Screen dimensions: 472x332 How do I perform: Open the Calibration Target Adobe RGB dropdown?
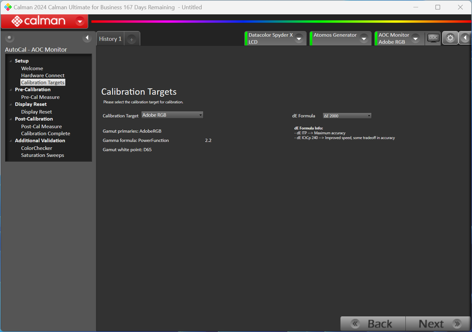[172, 115]
